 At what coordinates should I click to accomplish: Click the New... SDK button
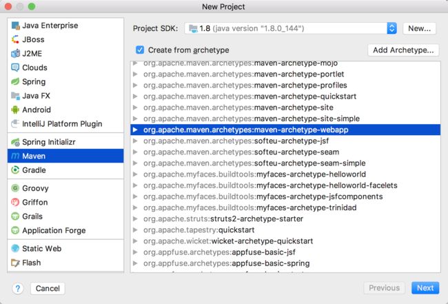pyautogui.click(x=419, y=28)
